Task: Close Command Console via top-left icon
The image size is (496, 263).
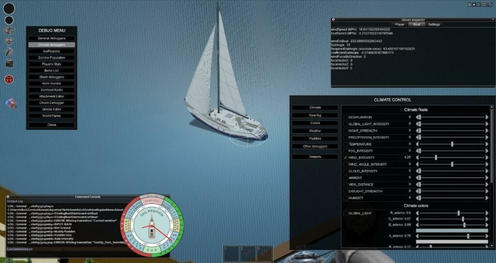Action: (x=8, y=197)
